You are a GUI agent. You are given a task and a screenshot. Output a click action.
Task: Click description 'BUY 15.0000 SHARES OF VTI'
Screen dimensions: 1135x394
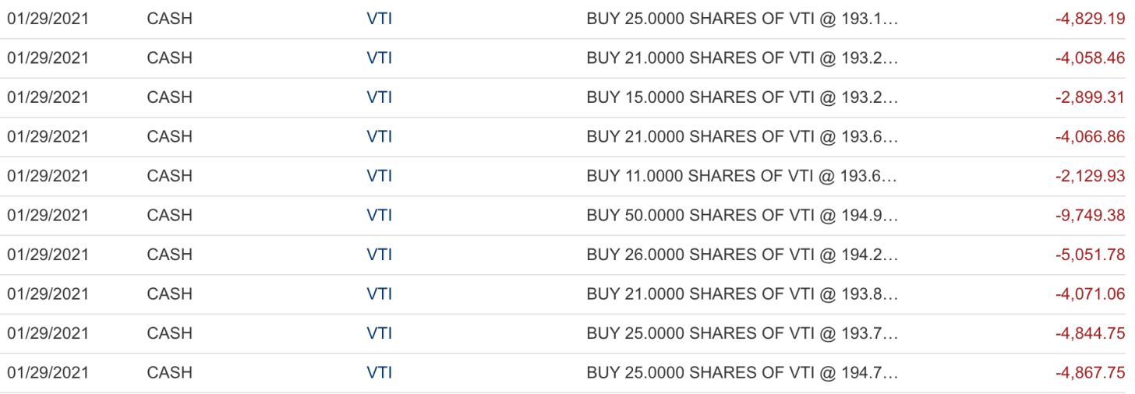(741, 97)
